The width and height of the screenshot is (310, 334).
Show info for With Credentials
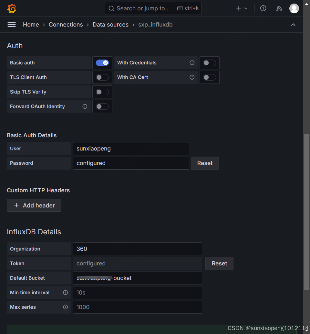(x=192, y=63)
